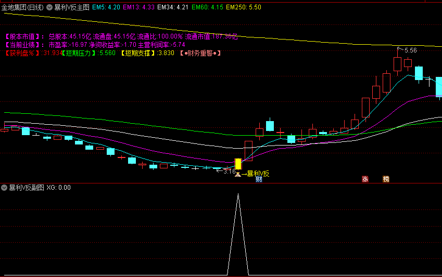The height and width of the screenshot is (277, 442).
Task: Open the 暴利V反主图 indicator dropdown arrow
Action: [49, 7]
